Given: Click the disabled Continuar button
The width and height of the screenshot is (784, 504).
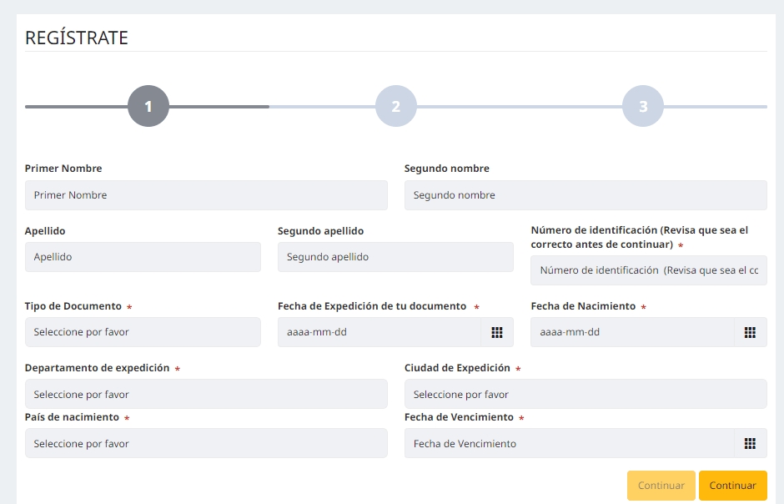Looking at the screenshot, I should [661, 485].
